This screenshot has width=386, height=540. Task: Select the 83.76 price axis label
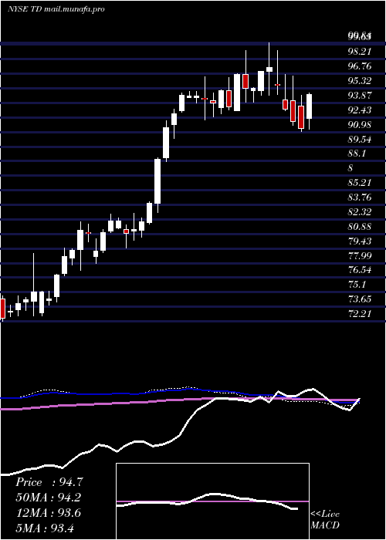pyautogui.click(x=361, y=197)
